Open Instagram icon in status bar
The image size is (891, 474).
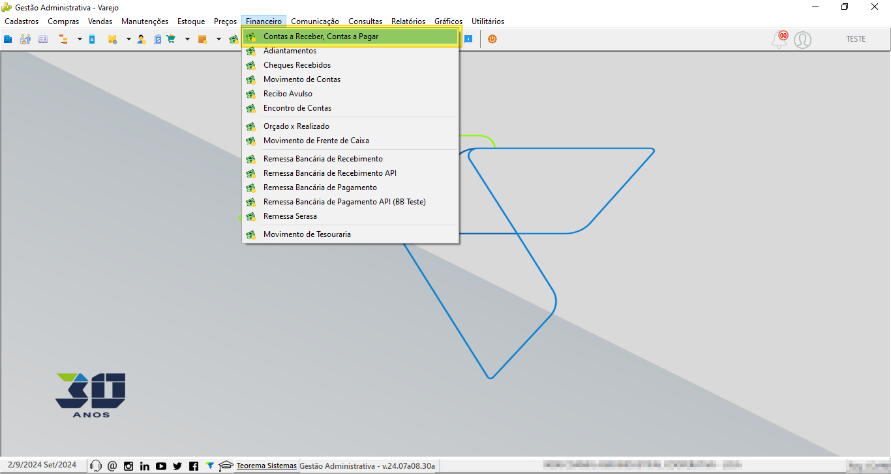pos(128,466)
